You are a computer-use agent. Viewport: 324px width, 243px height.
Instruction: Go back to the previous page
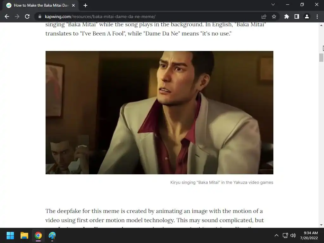point(7,16)
